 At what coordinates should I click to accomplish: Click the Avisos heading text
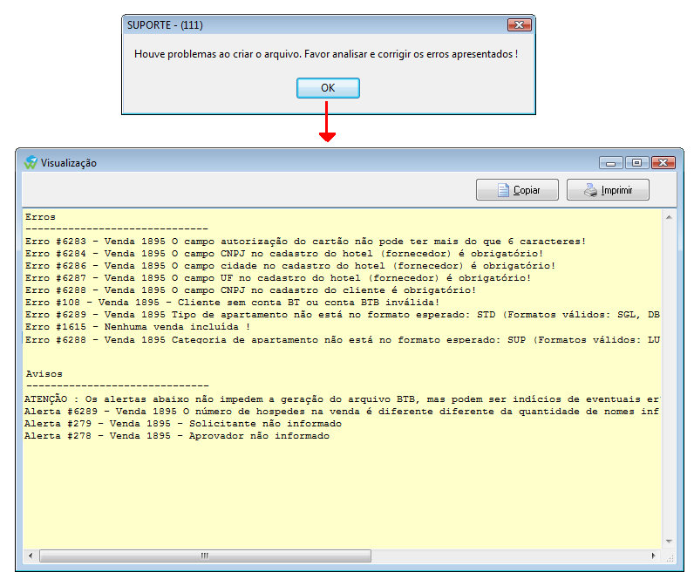click(x=44, y=374)
